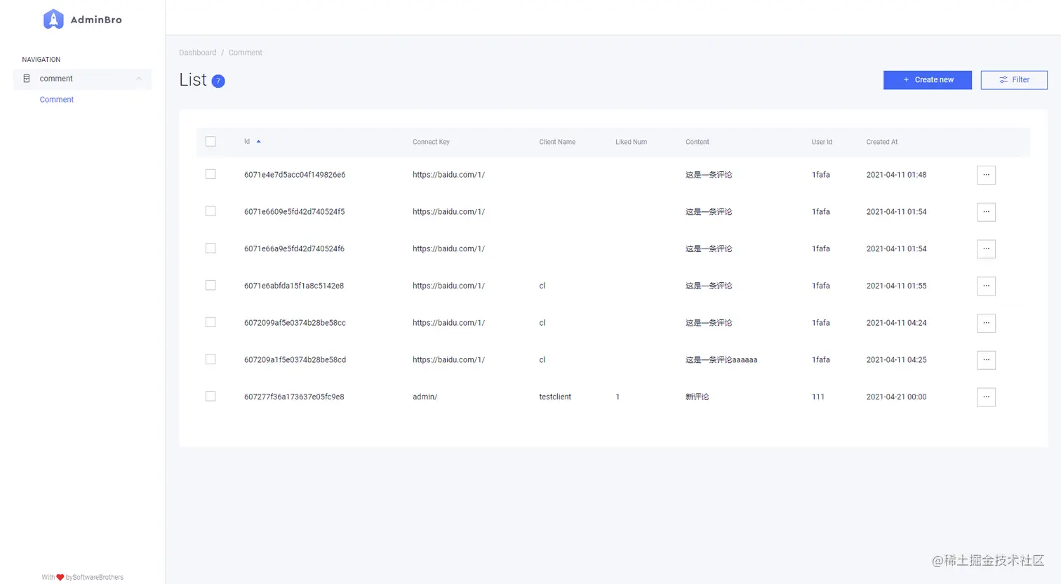Go to Dashboard breadcrumb
The image size is (1061, 584).
click(198, 53)
